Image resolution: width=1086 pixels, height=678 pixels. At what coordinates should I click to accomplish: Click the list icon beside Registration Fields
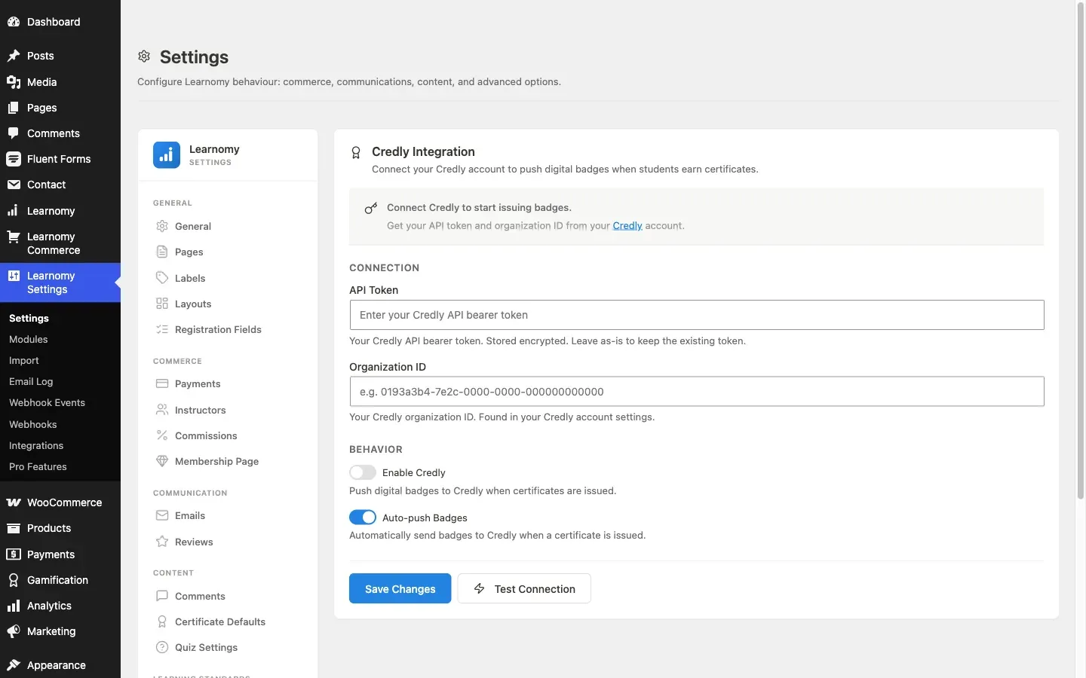[x=162, y=329]
